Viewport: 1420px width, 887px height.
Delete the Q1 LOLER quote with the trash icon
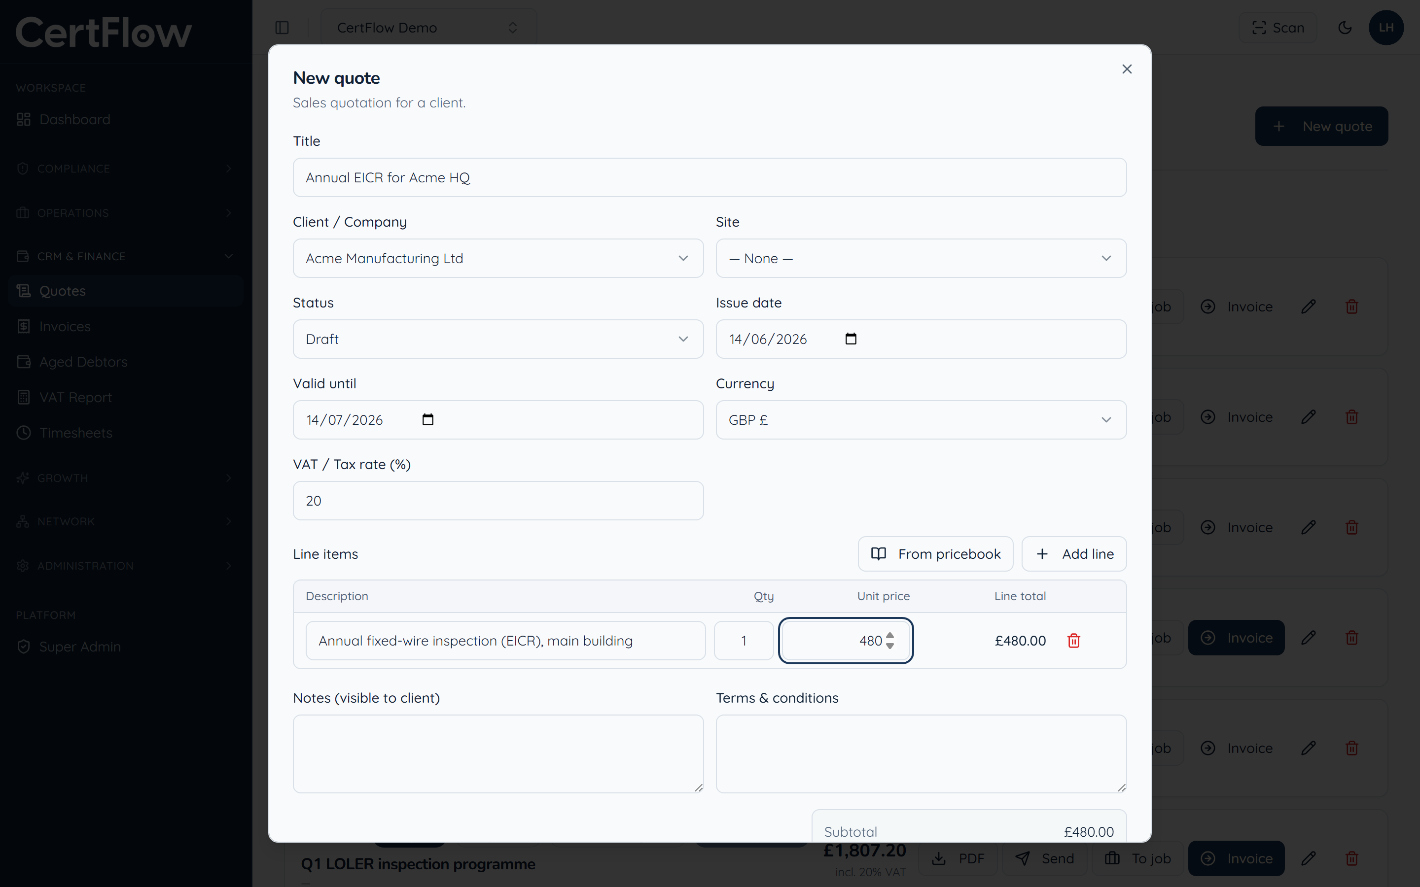coord(1352,858)
